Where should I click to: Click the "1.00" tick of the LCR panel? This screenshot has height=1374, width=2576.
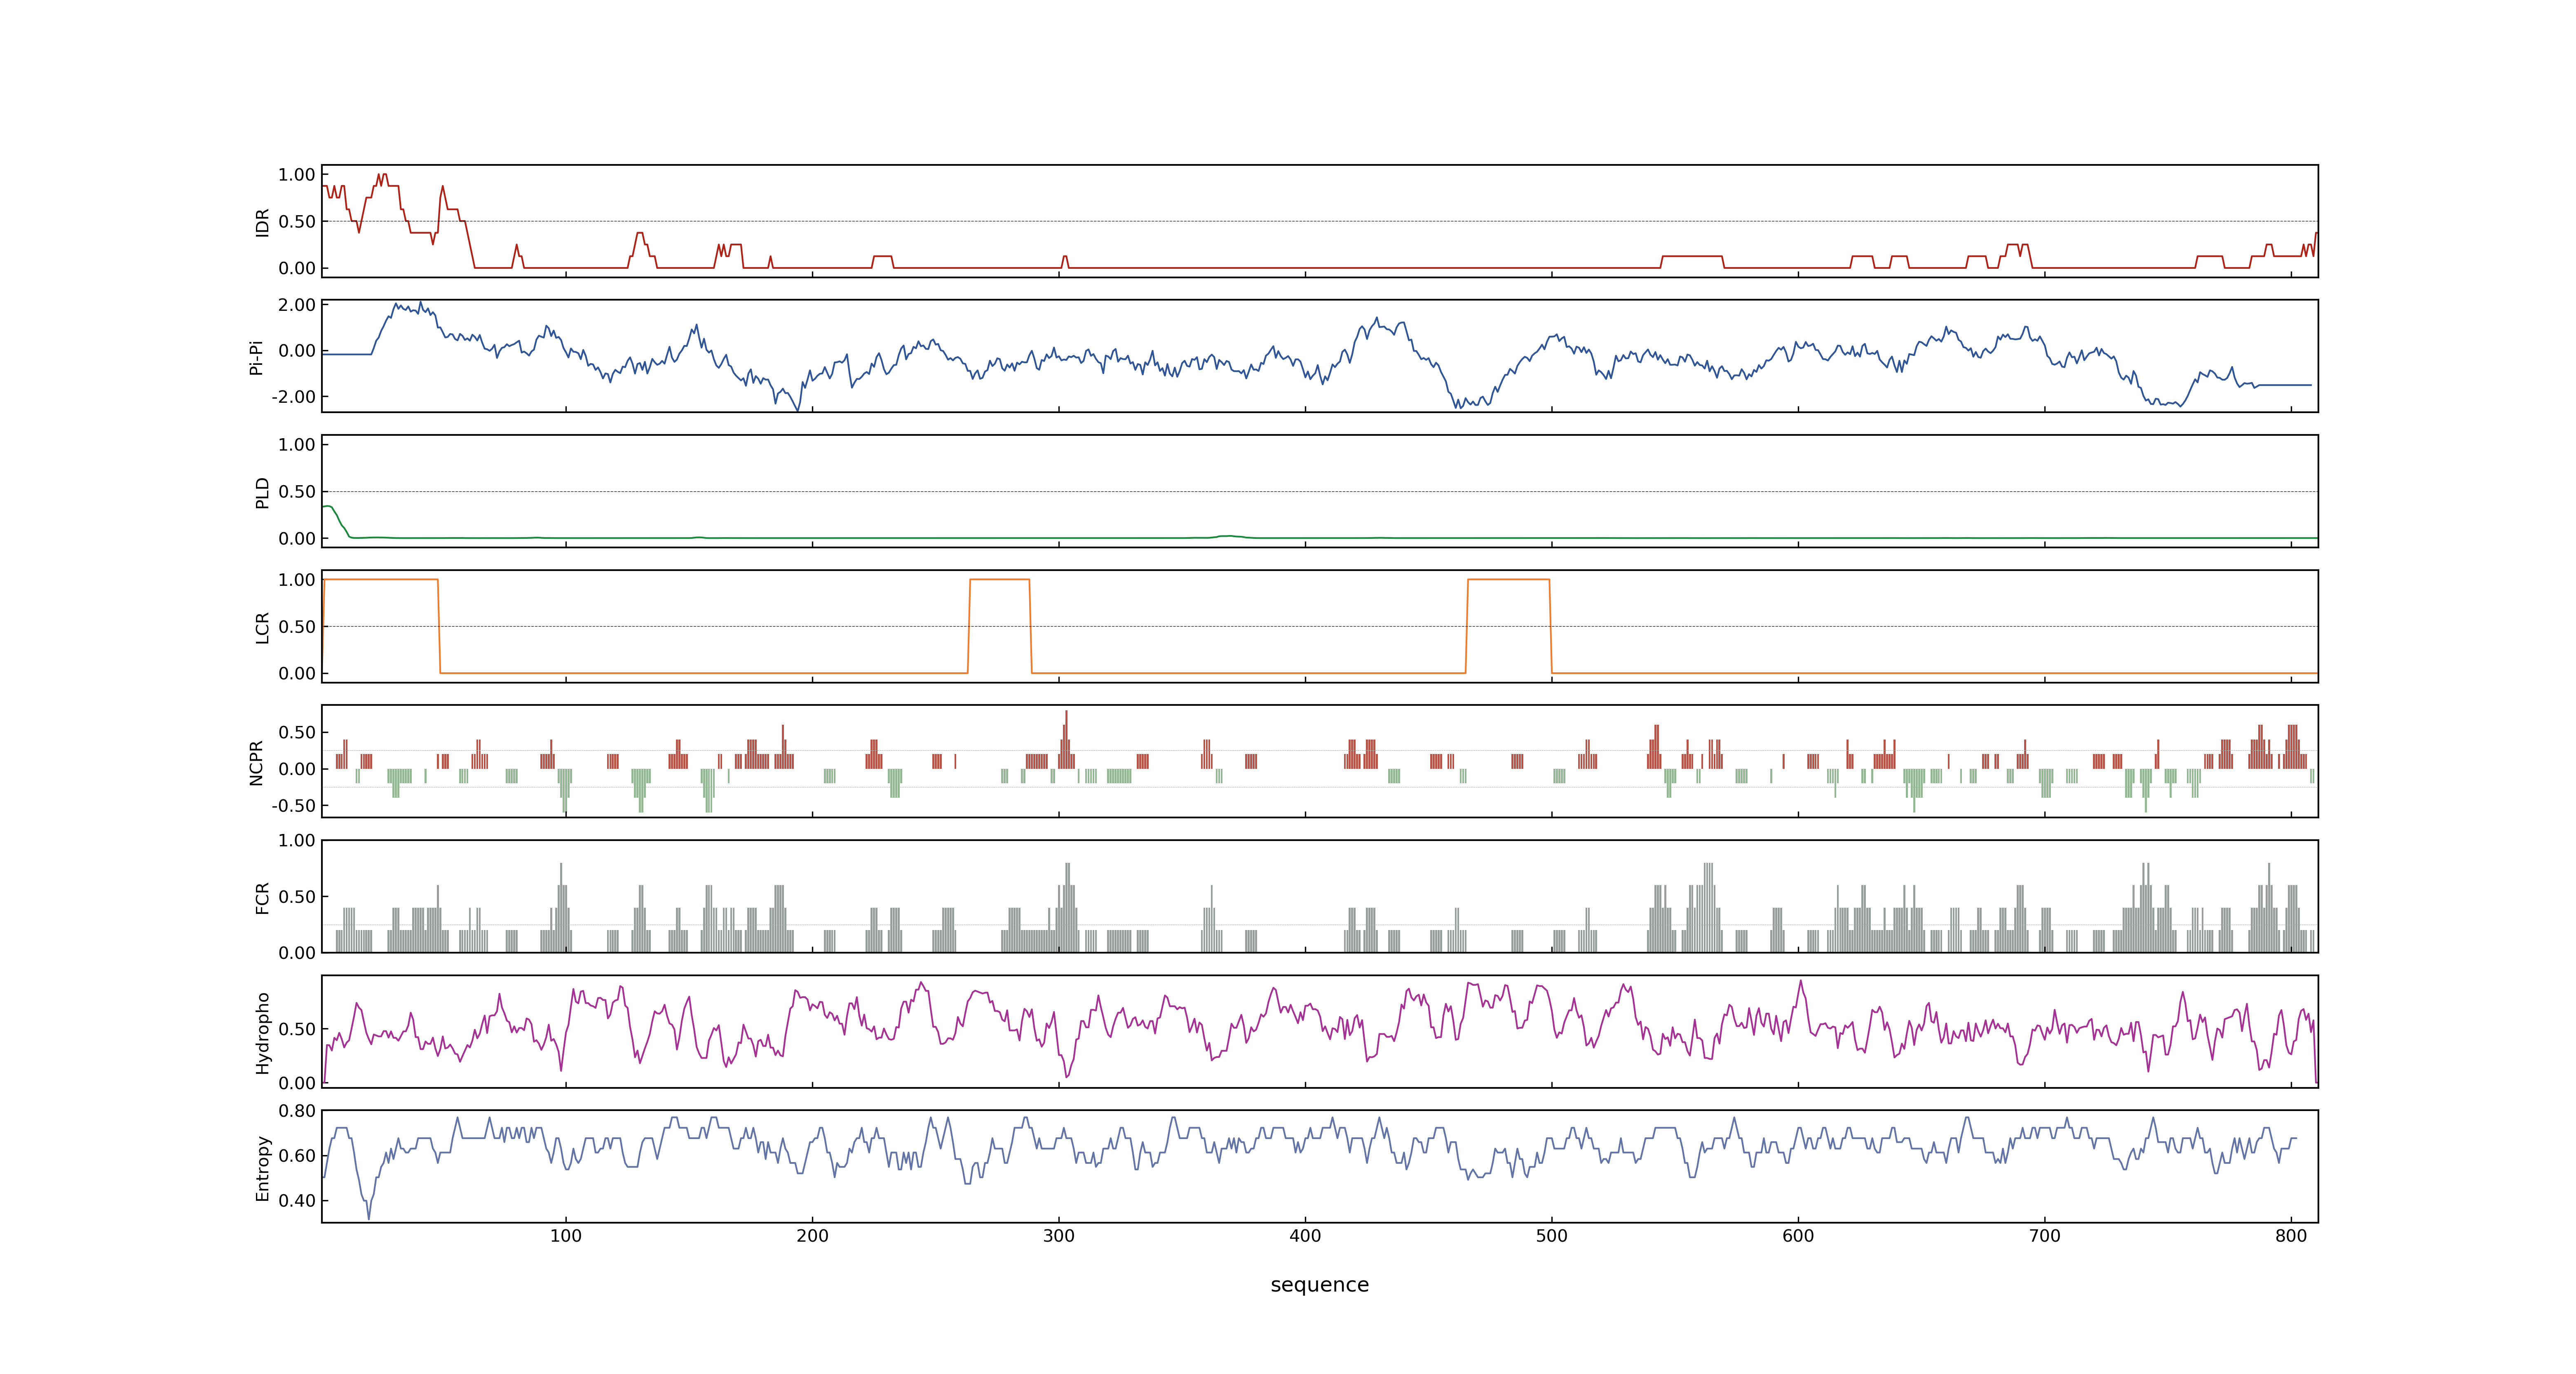pyautogui.click(x=297, y=580)
